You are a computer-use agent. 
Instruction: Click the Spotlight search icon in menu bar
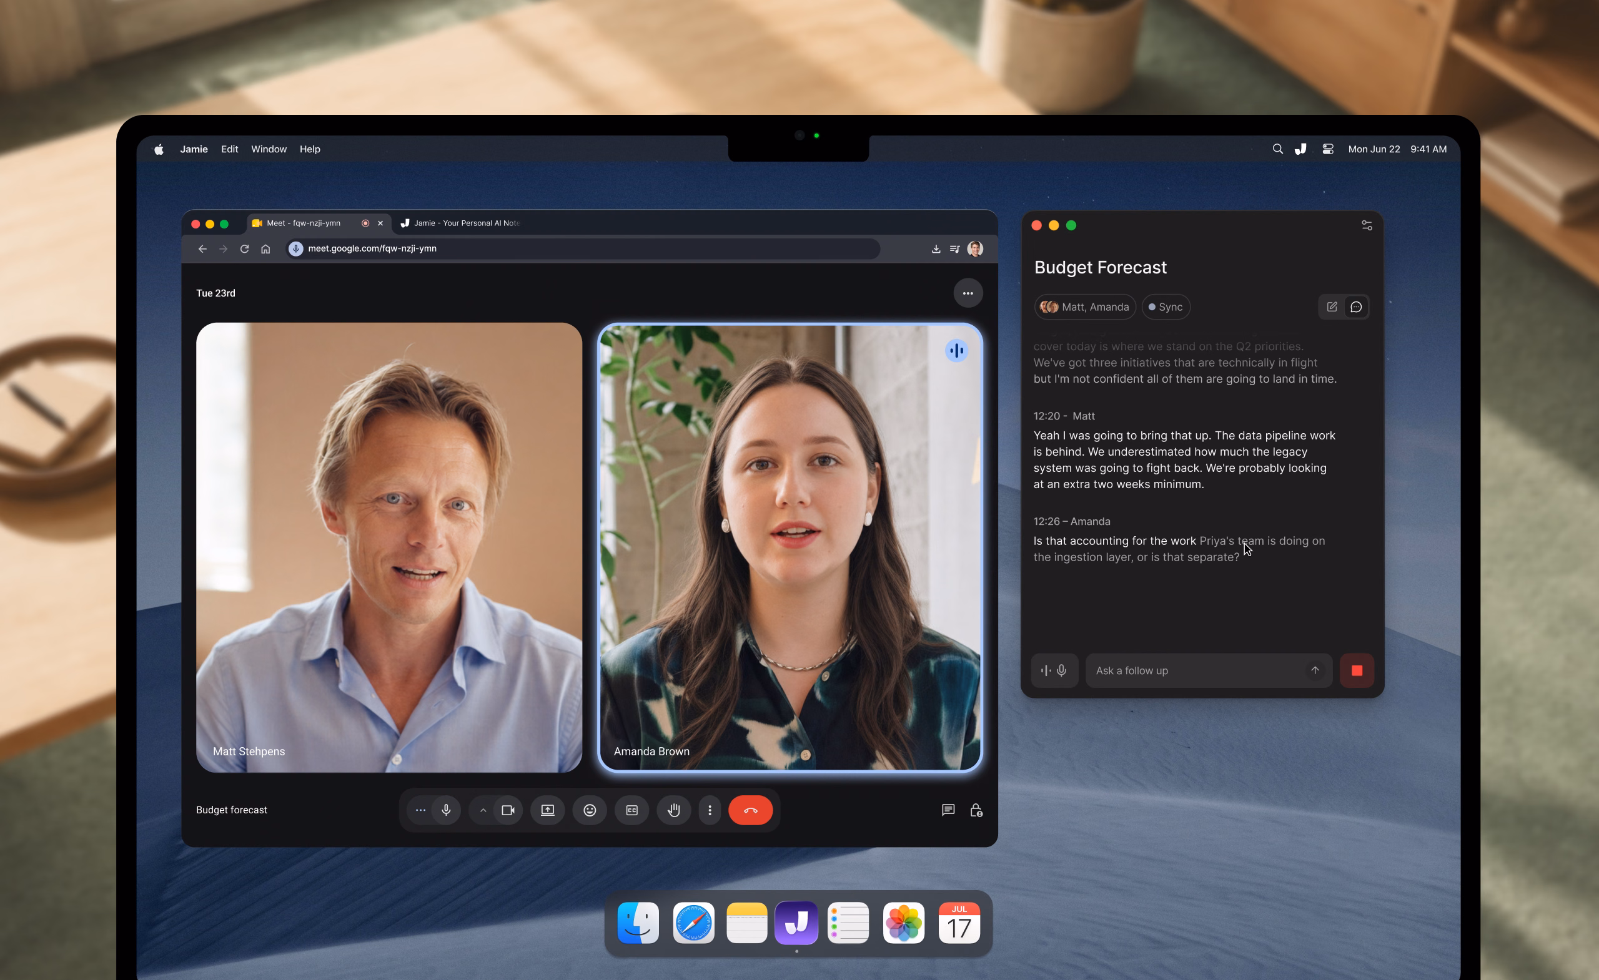(1277, 149)
